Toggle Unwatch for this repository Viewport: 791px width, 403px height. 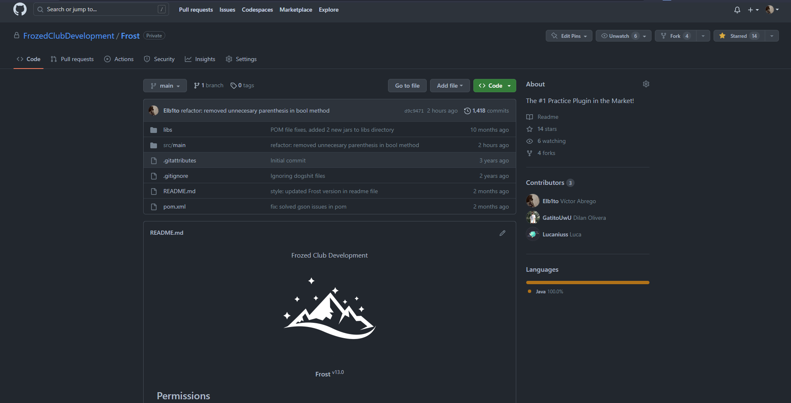pos(619,36)
